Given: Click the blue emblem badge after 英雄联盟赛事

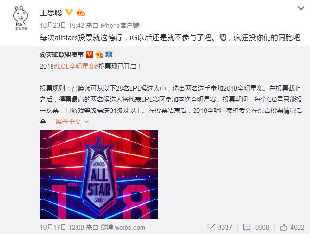Looking at the screenshot, I should point(109,55).
